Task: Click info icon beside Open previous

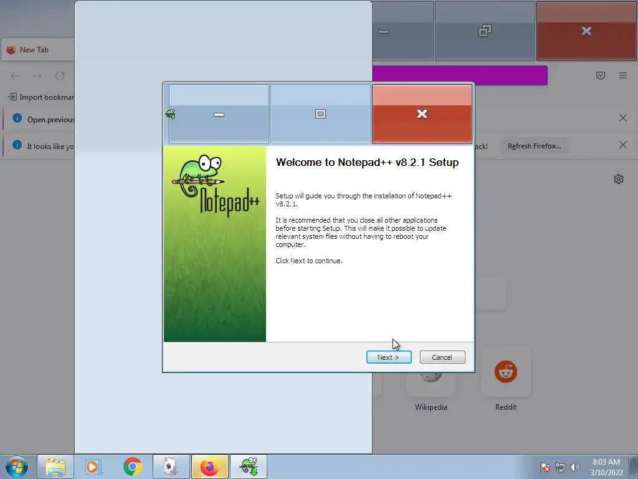Action: click(x=17, y=118)
